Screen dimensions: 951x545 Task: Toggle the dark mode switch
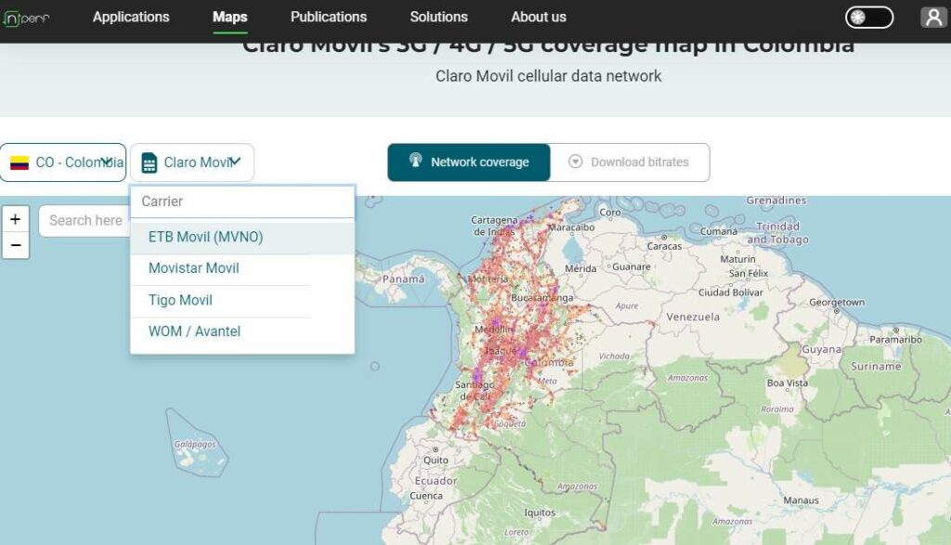tap(869, 17)
